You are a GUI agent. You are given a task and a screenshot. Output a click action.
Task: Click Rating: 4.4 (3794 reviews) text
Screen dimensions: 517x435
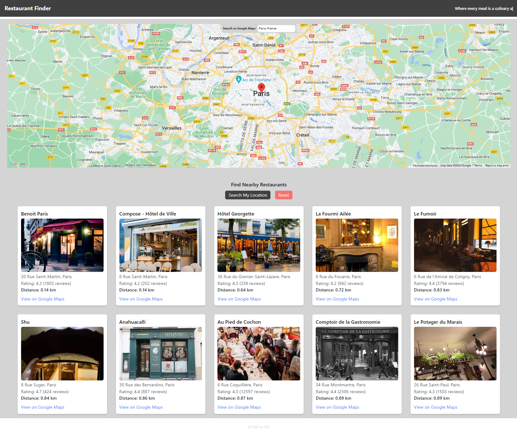click(x=439, y=283)
